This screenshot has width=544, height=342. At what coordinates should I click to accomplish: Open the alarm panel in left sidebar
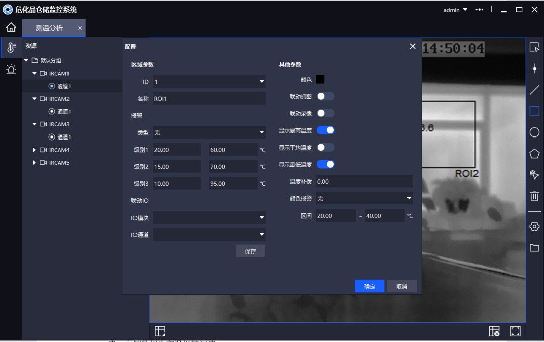point(11,69)
